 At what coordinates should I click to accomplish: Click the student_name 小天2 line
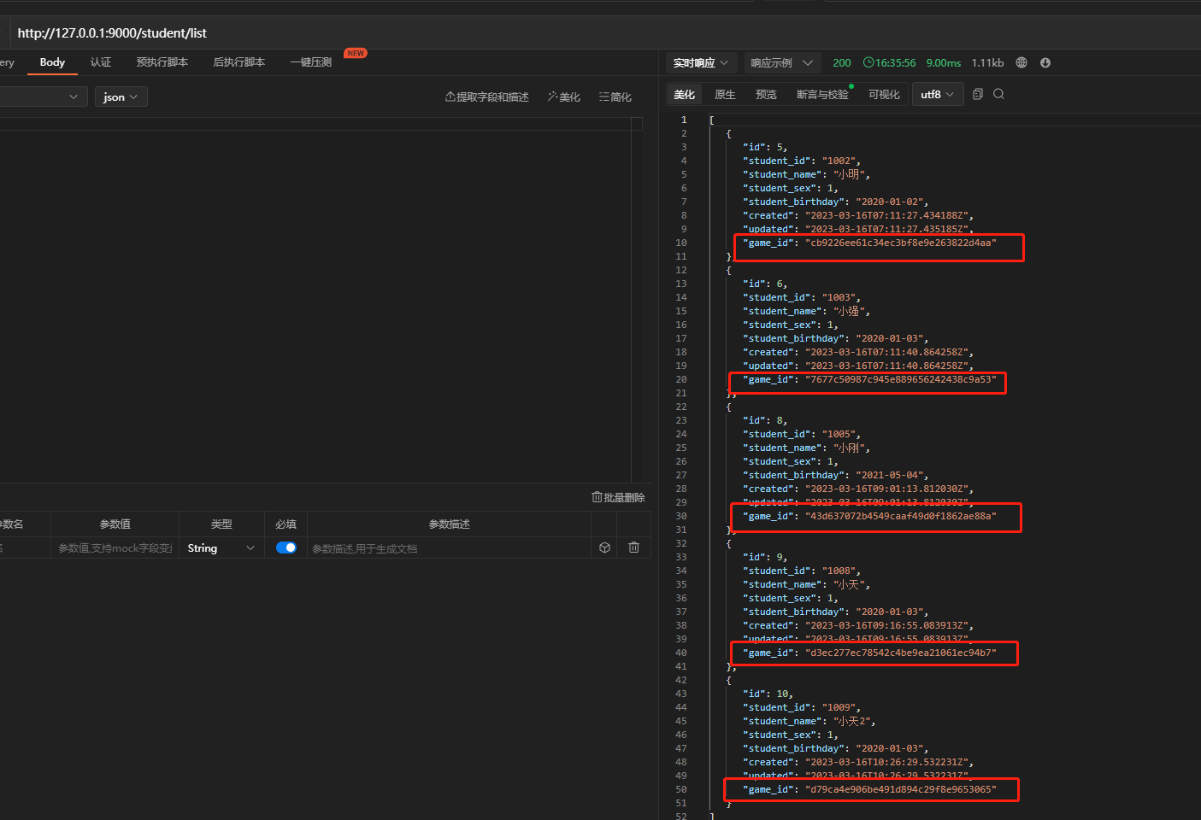pyautogui.click(x=809, y=721)
